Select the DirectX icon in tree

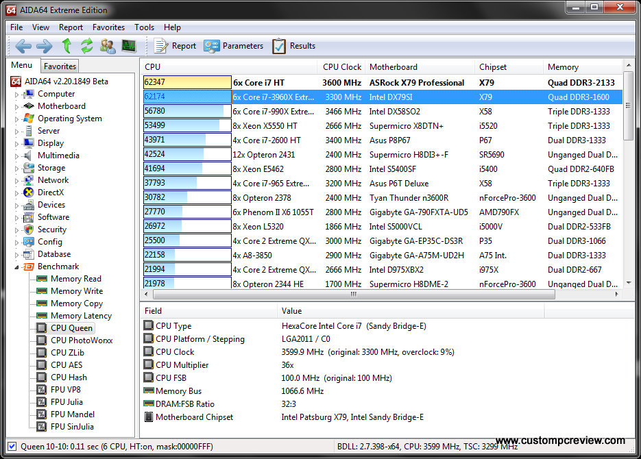pos(29,193)
